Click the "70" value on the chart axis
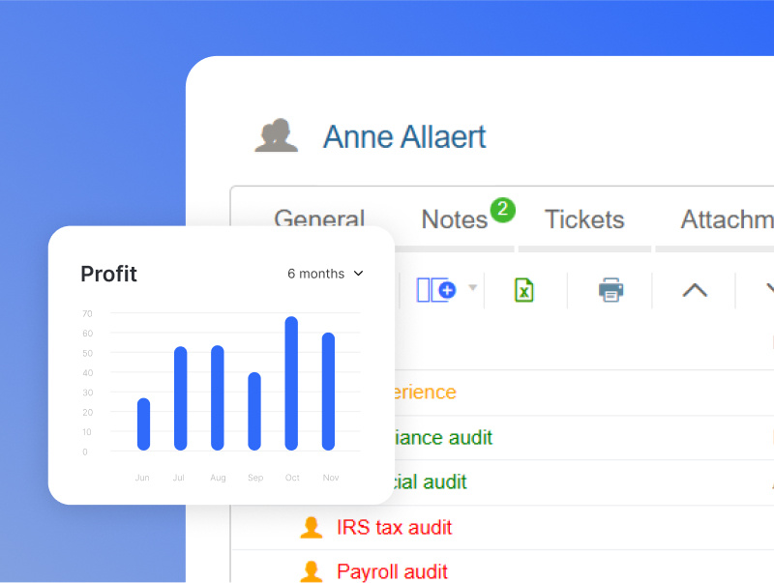 pyautogui.click(x=87, y=313)
